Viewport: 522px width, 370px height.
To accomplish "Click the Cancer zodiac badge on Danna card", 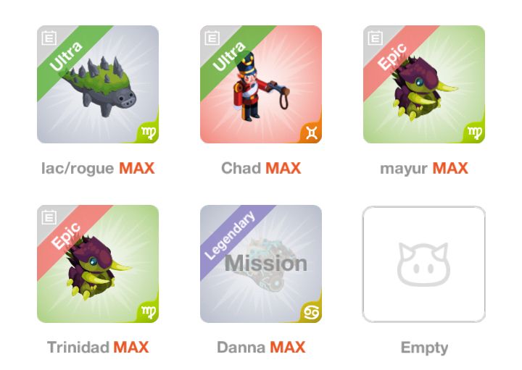I will pyautogui.click(x=312, y=312).
